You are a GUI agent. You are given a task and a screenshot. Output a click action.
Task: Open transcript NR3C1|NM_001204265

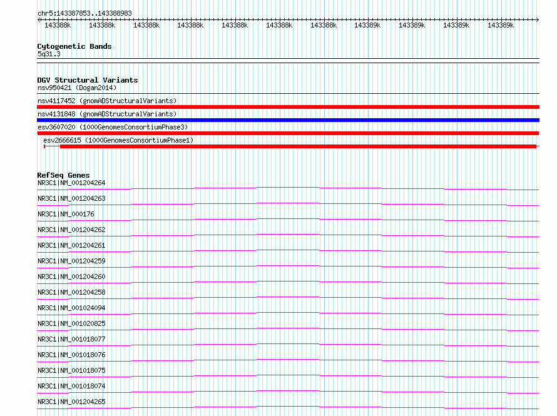tap(71, 402)
